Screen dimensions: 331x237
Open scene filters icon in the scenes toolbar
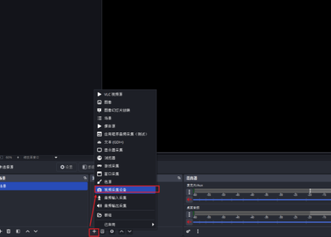tap(18, 231)
